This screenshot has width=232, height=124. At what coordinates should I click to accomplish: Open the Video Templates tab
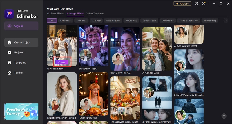click(x=95, y=14)
